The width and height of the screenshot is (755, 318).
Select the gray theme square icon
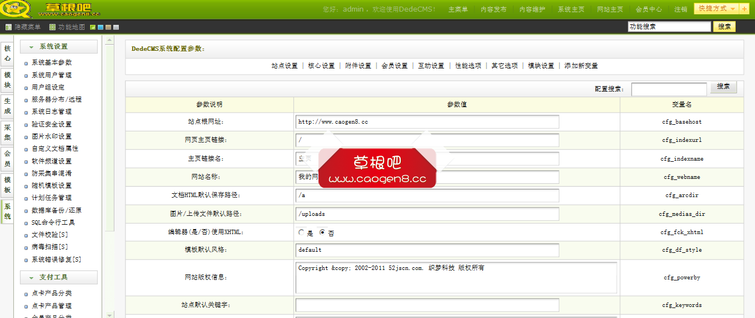coord(116,26)
